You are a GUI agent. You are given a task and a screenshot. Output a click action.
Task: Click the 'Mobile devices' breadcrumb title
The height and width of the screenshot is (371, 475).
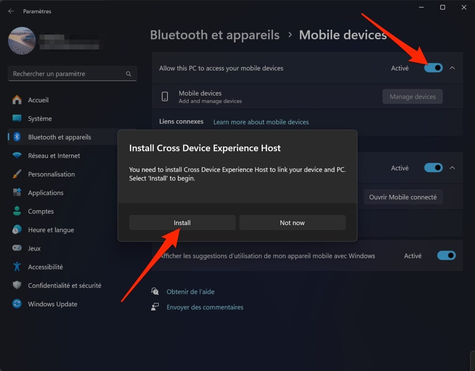tap(343, 35)
